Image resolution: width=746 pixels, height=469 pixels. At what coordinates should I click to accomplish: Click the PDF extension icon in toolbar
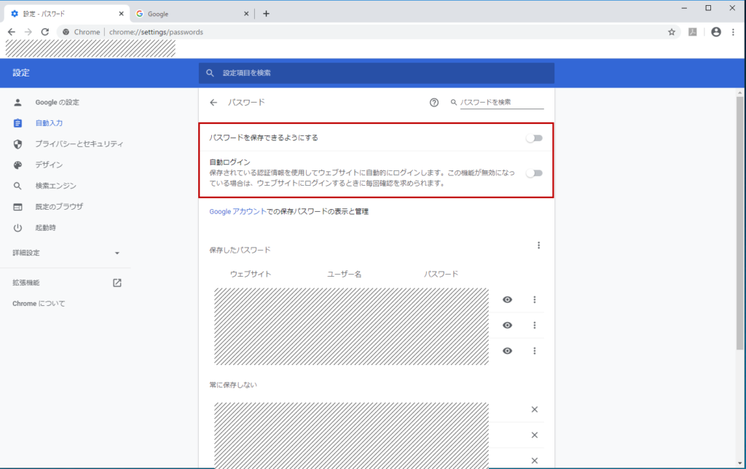(693, 32)
